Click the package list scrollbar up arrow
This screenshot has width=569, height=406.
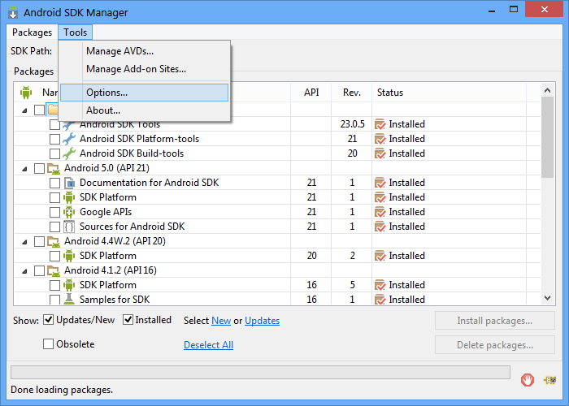tap(548, 90)
